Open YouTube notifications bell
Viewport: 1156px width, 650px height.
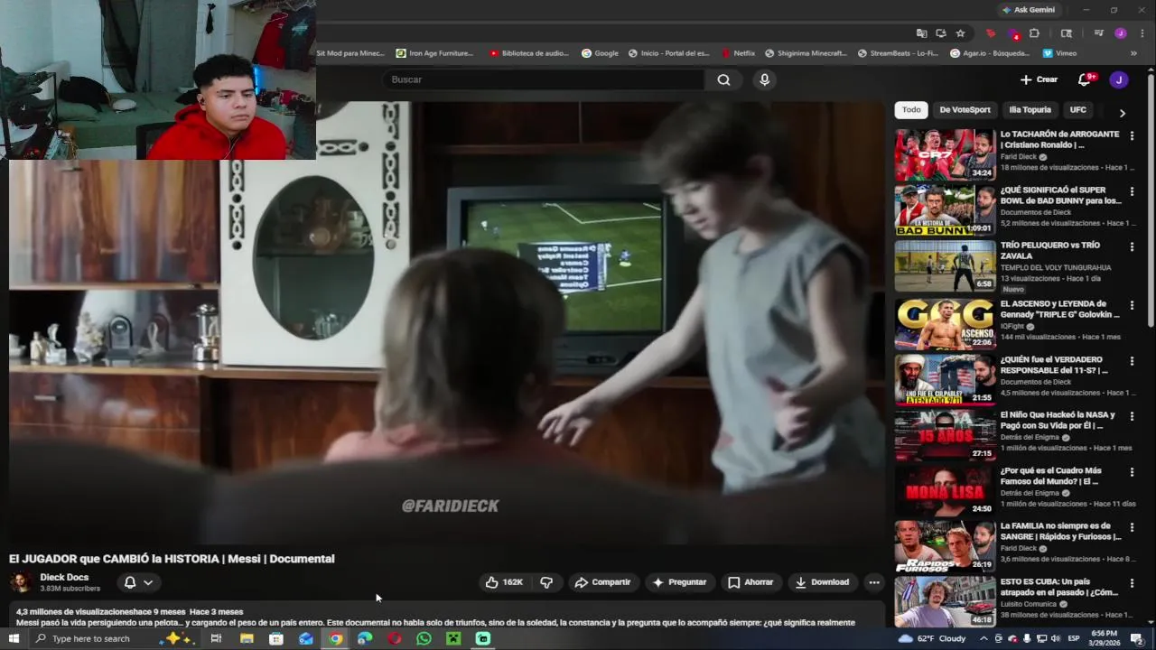coord(1085,79)
